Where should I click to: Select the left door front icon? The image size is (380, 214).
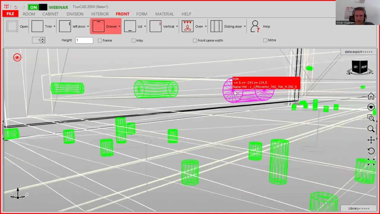coord(65,26)
